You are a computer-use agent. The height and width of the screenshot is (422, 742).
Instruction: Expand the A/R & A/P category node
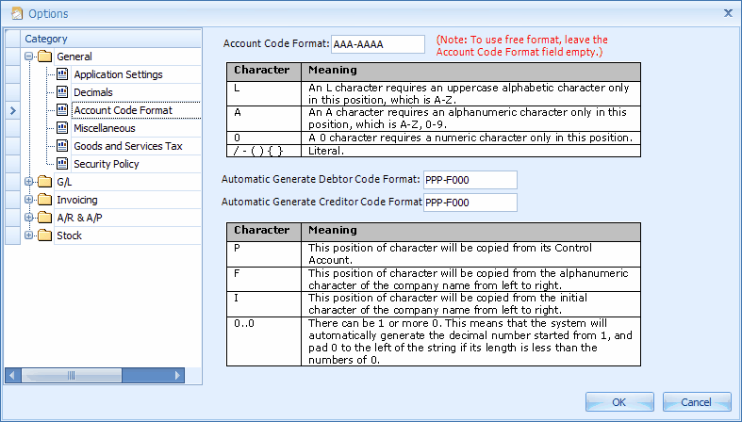[29, 218]
